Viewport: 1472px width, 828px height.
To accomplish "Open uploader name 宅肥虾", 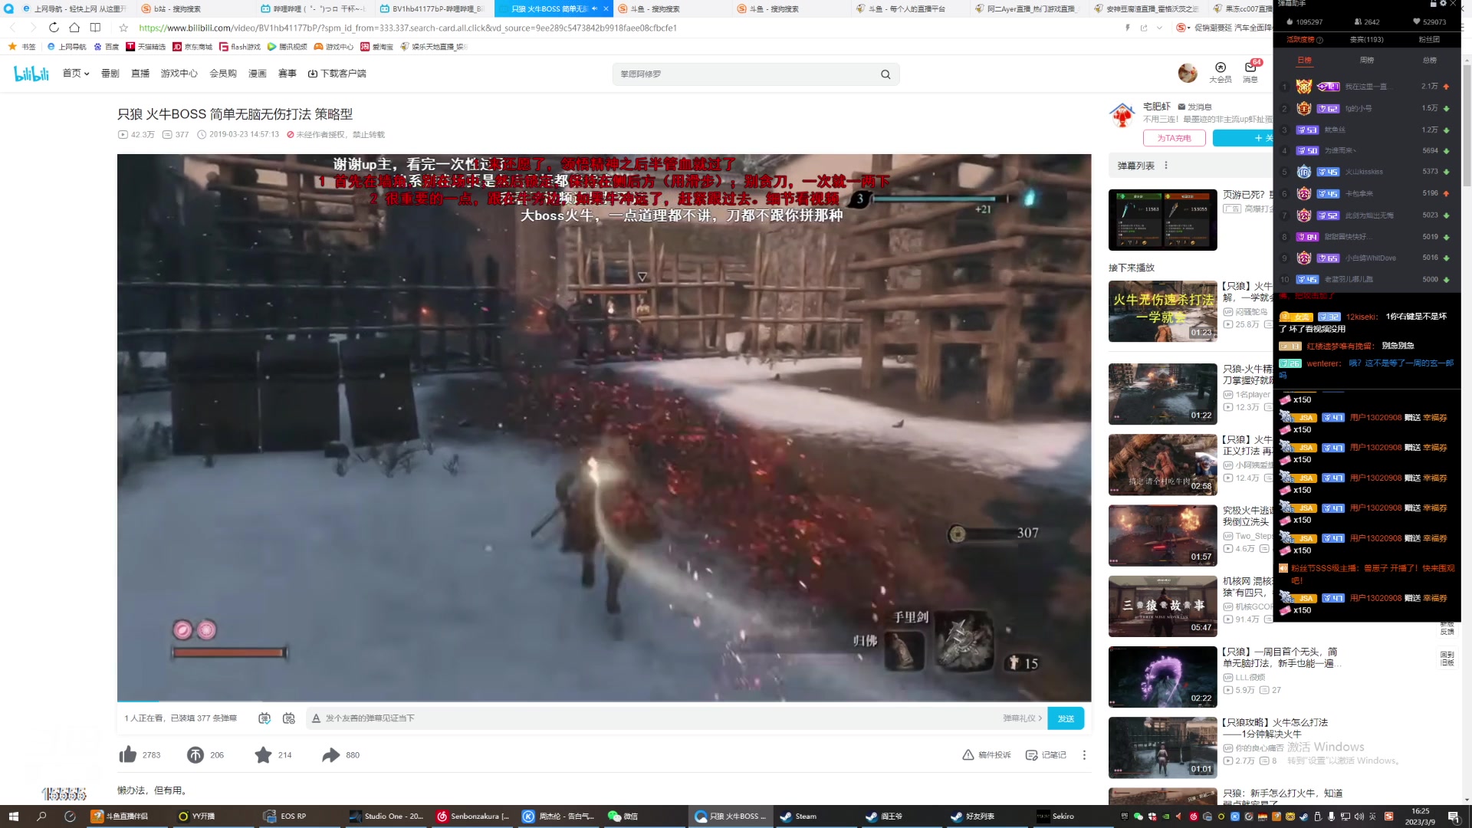I will pos(1157,107).
